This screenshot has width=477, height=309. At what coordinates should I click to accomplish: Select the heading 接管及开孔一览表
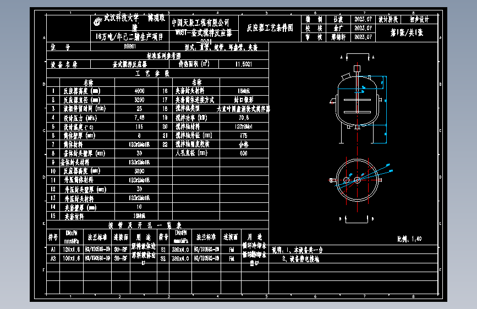click(145, 225)
